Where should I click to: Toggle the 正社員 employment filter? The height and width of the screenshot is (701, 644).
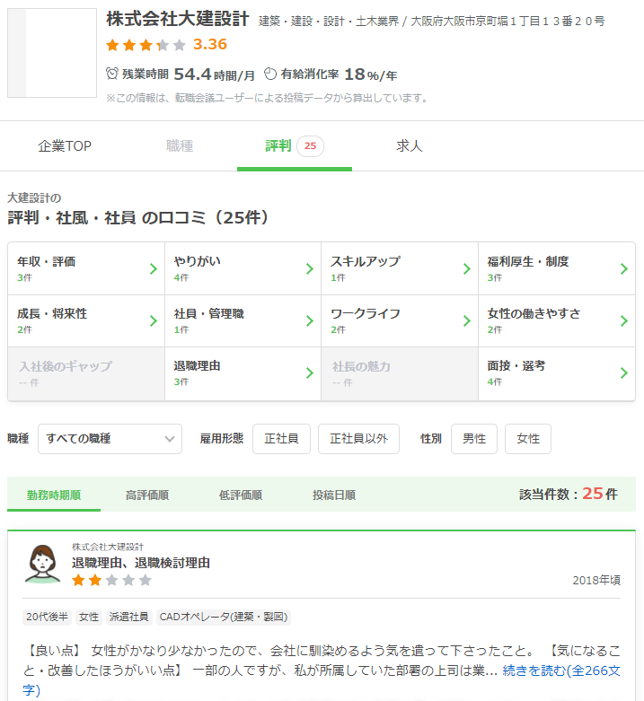pos(281,439)
